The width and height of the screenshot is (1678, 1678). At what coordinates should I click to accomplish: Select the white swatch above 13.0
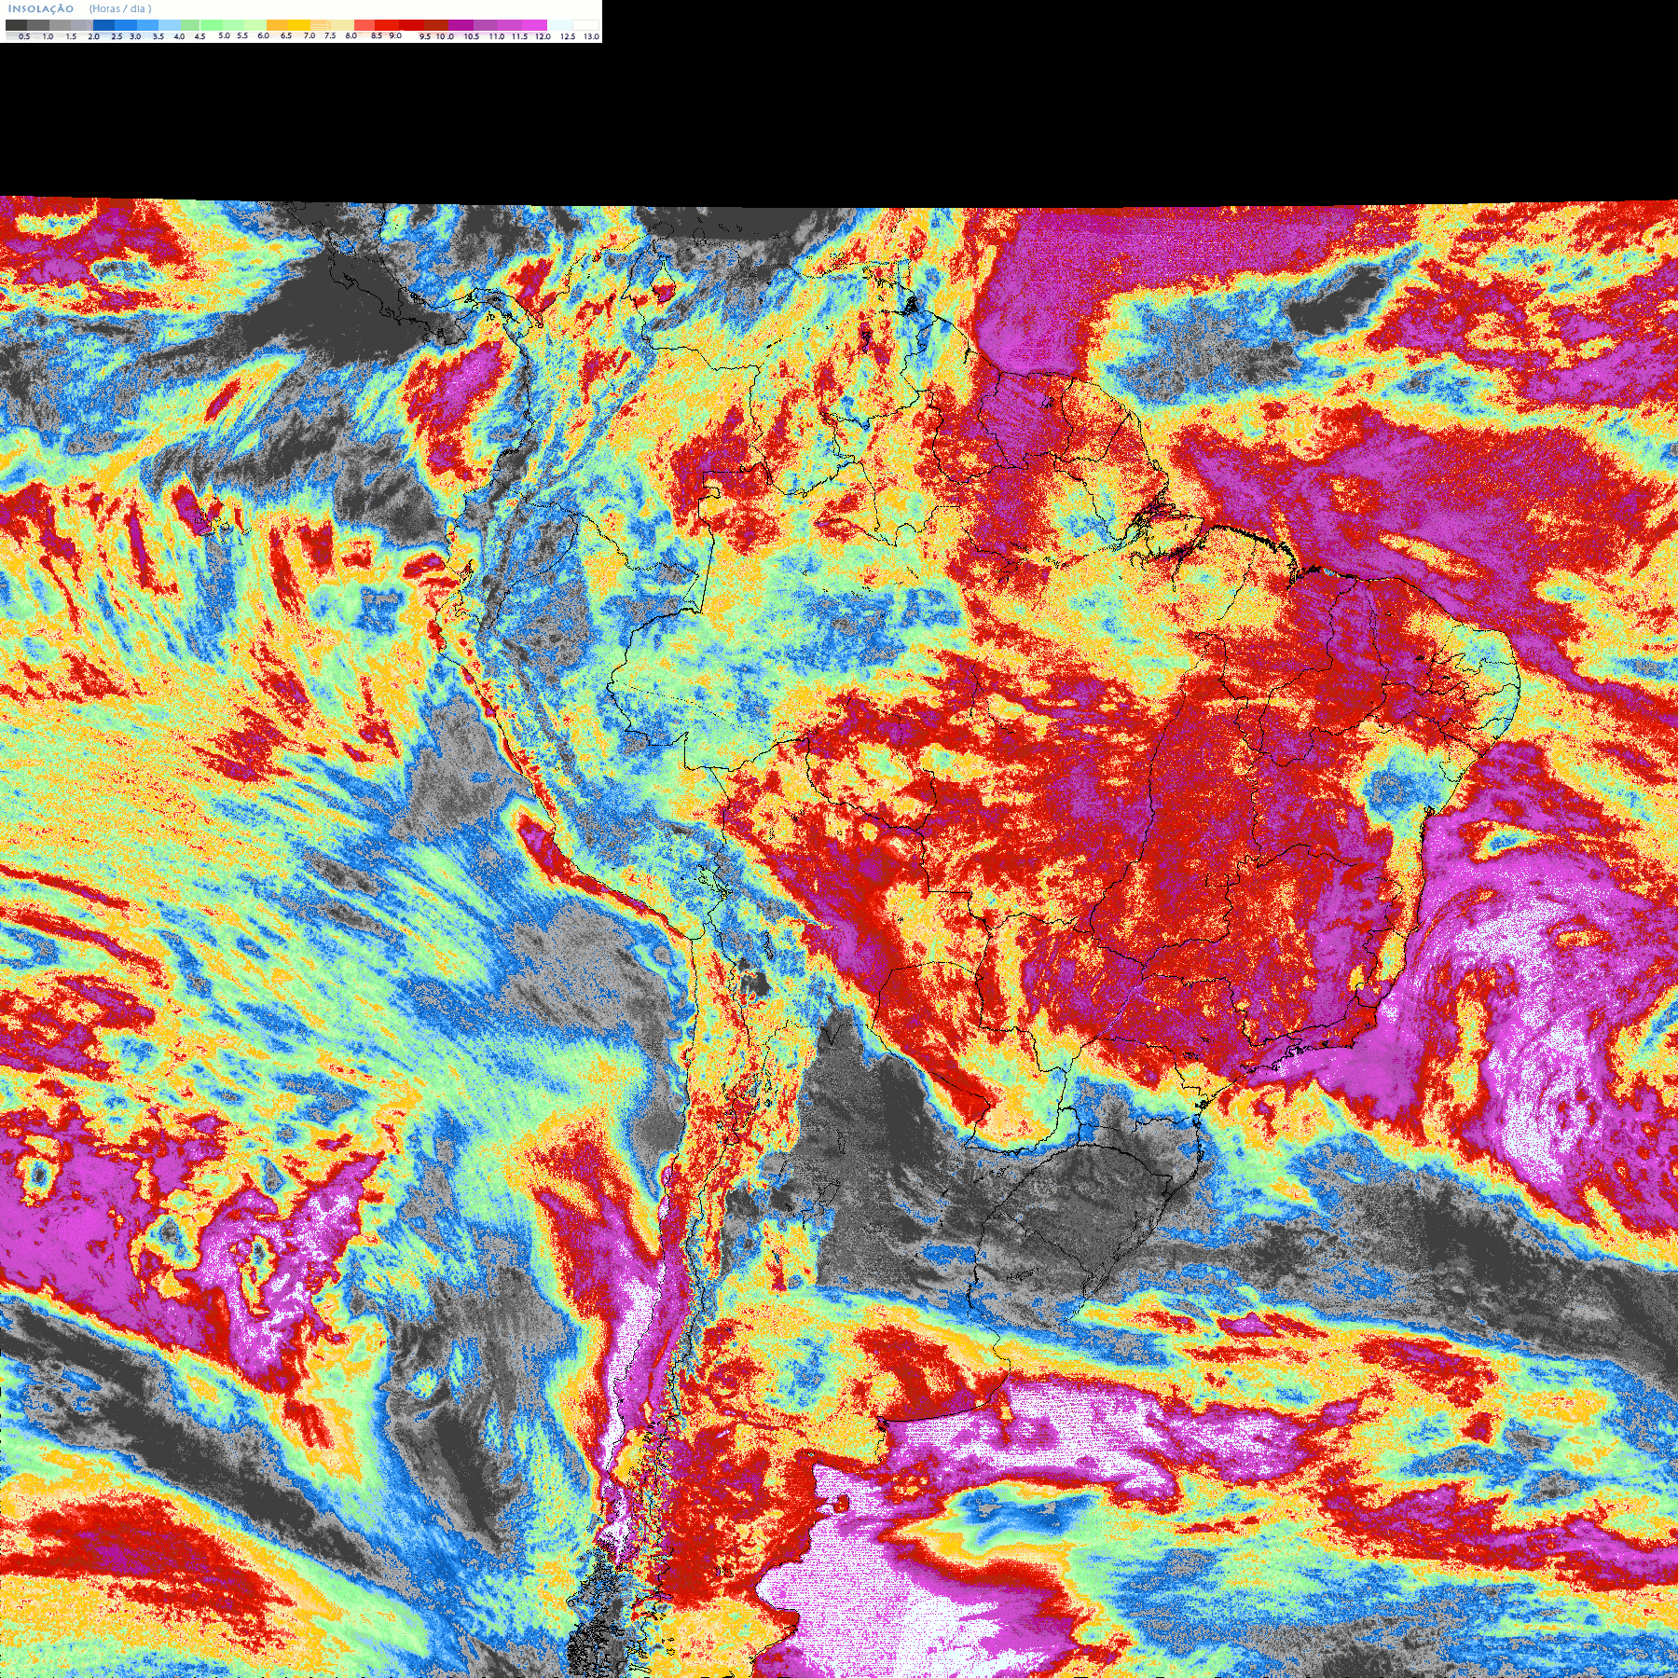[x=585, y=25]
